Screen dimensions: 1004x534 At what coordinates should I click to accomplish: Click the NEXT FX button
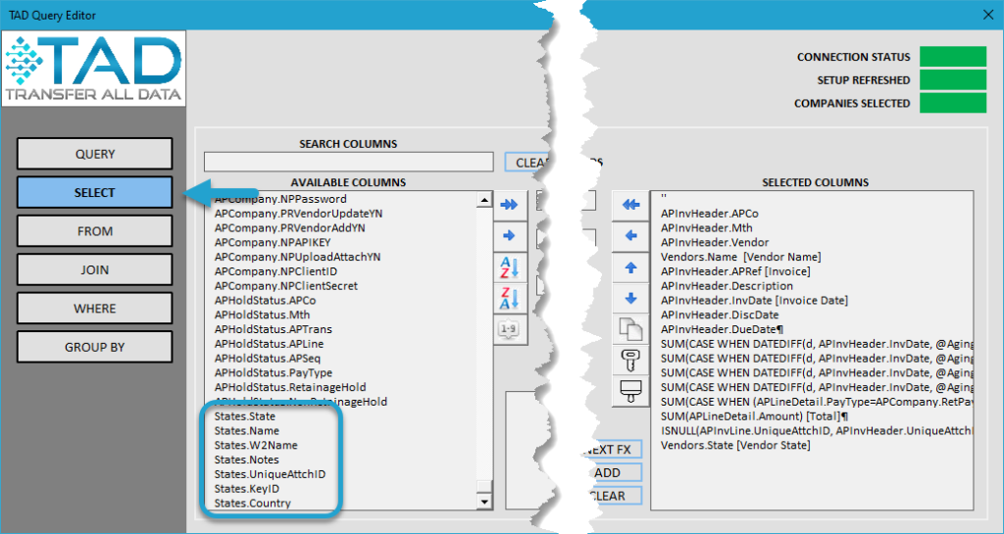[612, 450]
